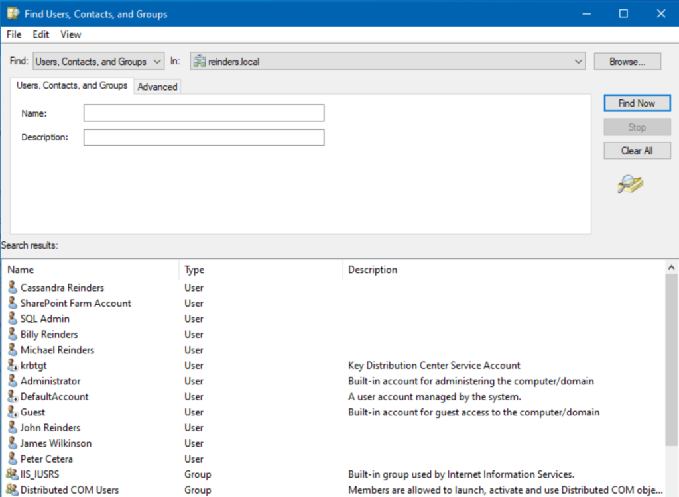
Task: Click the application icon in the title bar
Action: click(12, 13)
